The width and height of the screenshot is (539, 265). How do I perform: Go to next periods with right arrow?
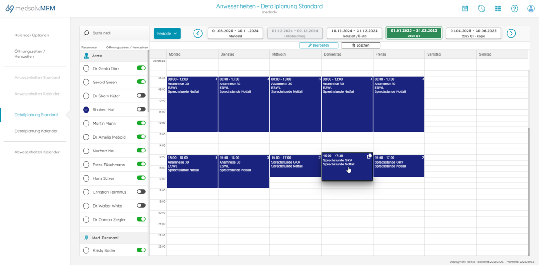click(511, 33)
